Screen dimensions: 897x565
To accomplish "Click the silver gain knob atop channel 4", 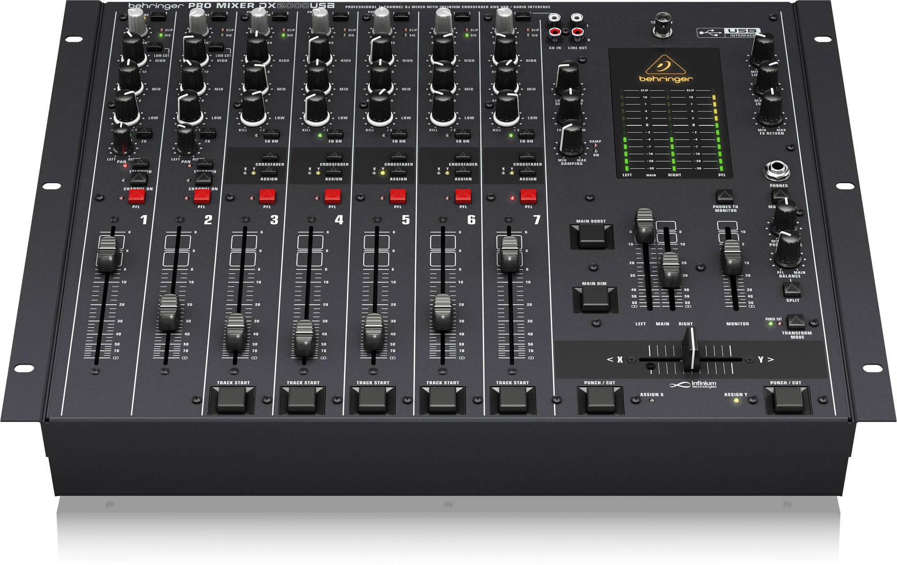I will pyautogui.click(x=321, y=22).
